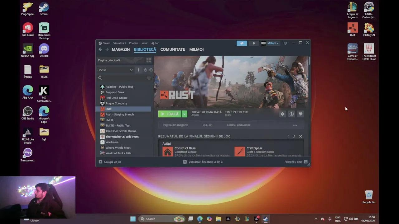This screenshot has width=399, height=224.
Task: Toggle the recent-activity clock filter
Action: coord(145,70)
